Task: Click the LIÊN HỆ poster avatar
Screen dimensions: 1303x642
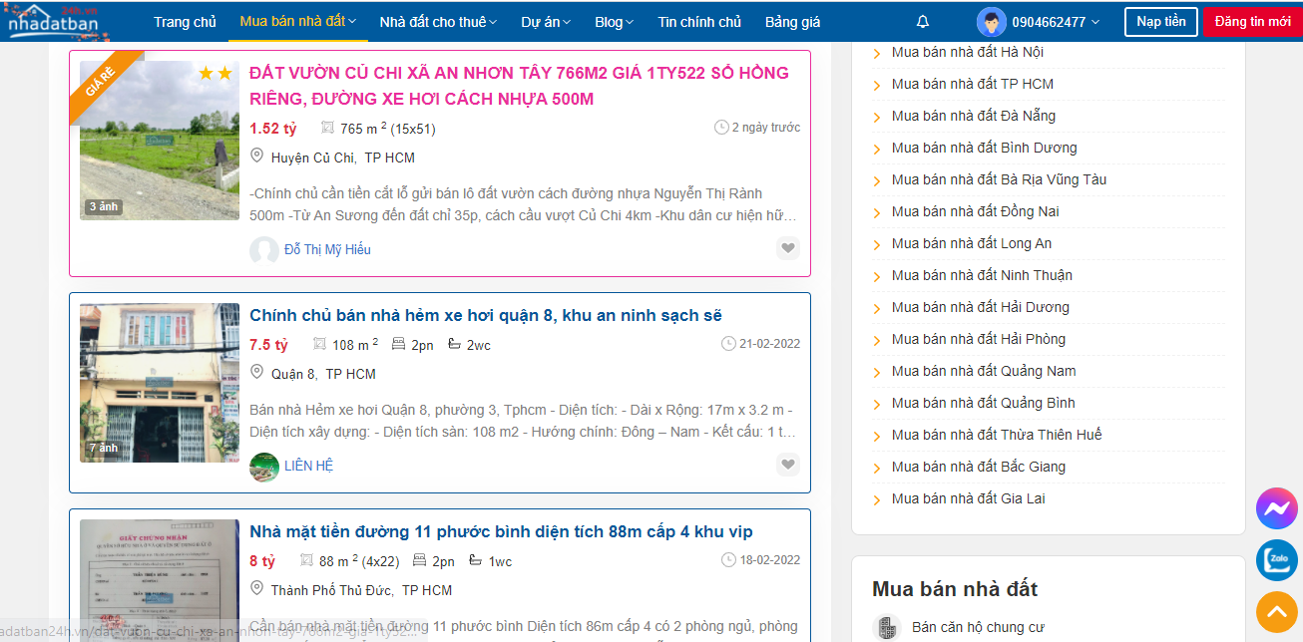Action: (x=263, y=467)
